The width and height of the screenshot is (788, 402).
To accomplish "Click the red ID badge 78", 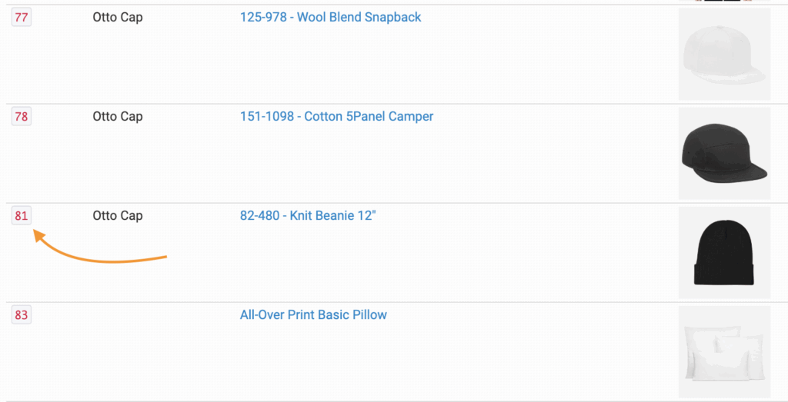I will (21, 117).
